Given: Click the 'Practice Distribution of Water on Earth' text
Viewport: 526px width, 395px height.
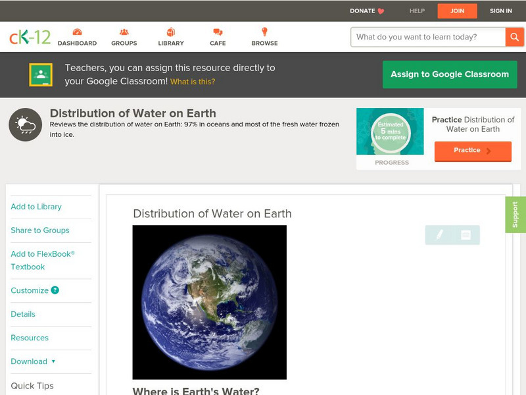Looking at the screenshot, I should 473,124.
